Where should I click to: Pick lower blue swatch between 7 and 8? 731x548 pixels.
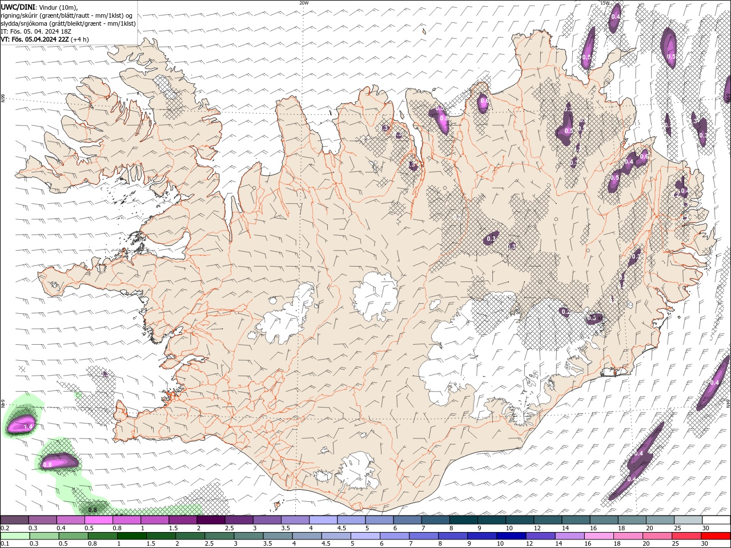pyautogui.click(x=423, y=536)
